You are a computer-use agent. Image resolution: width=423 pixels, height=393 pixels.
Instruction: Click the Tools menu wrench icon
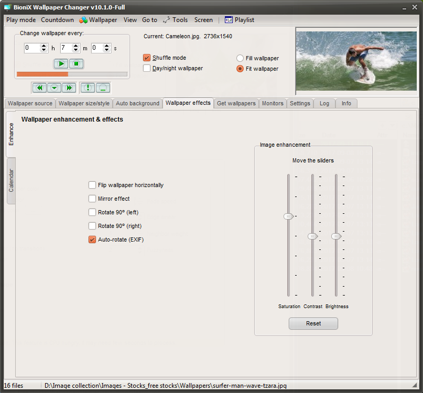coord(166,20)
